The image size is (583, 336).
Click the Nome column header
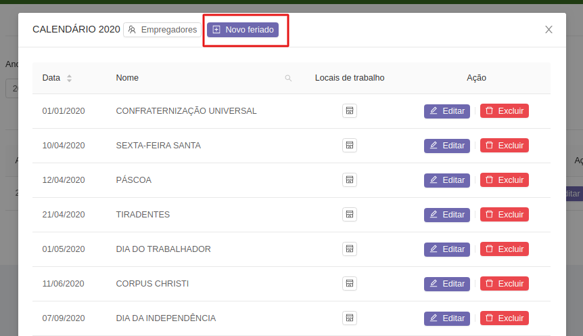pos(127,78)
